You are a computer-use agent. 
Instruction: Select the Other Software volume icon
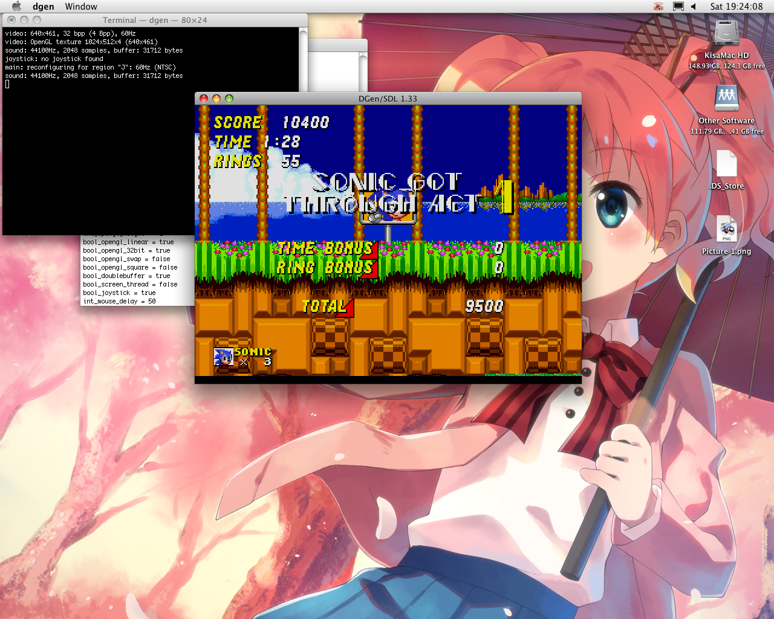pos(726,98)
